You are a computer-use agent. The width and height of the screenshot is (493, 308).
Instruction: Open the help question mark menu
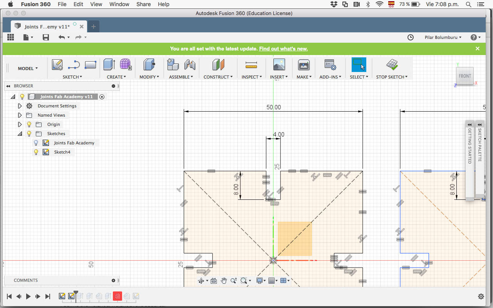click(x=476, y=37)
